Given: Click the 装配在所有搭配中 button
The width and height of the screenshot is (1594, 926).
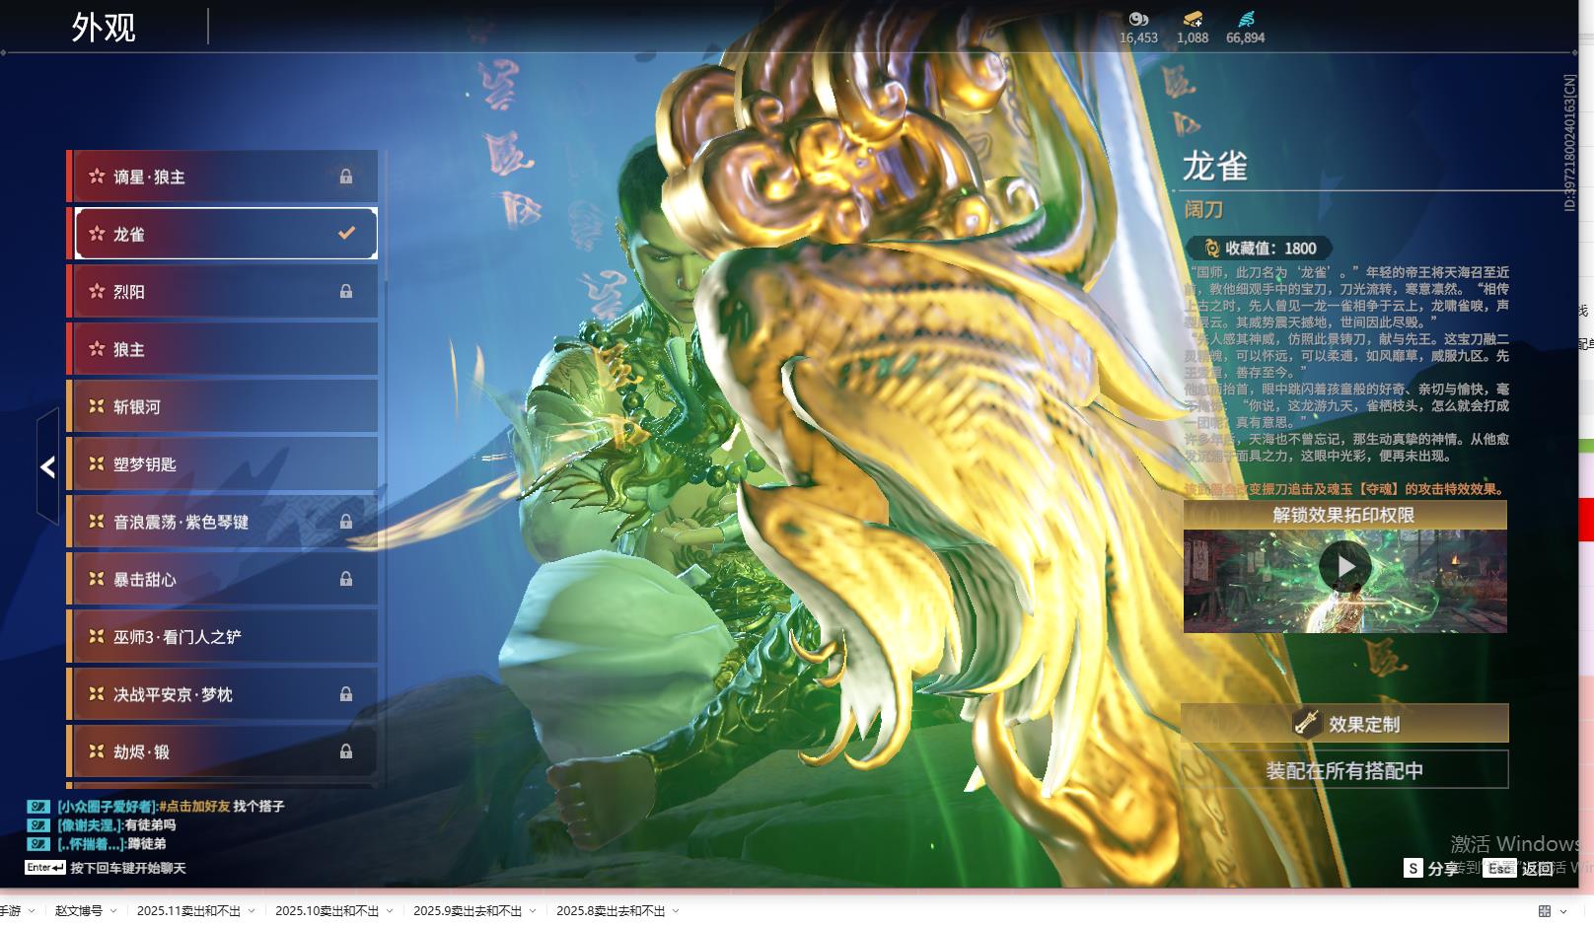Looking at the screenshot, I should (x=1344, y=770).
